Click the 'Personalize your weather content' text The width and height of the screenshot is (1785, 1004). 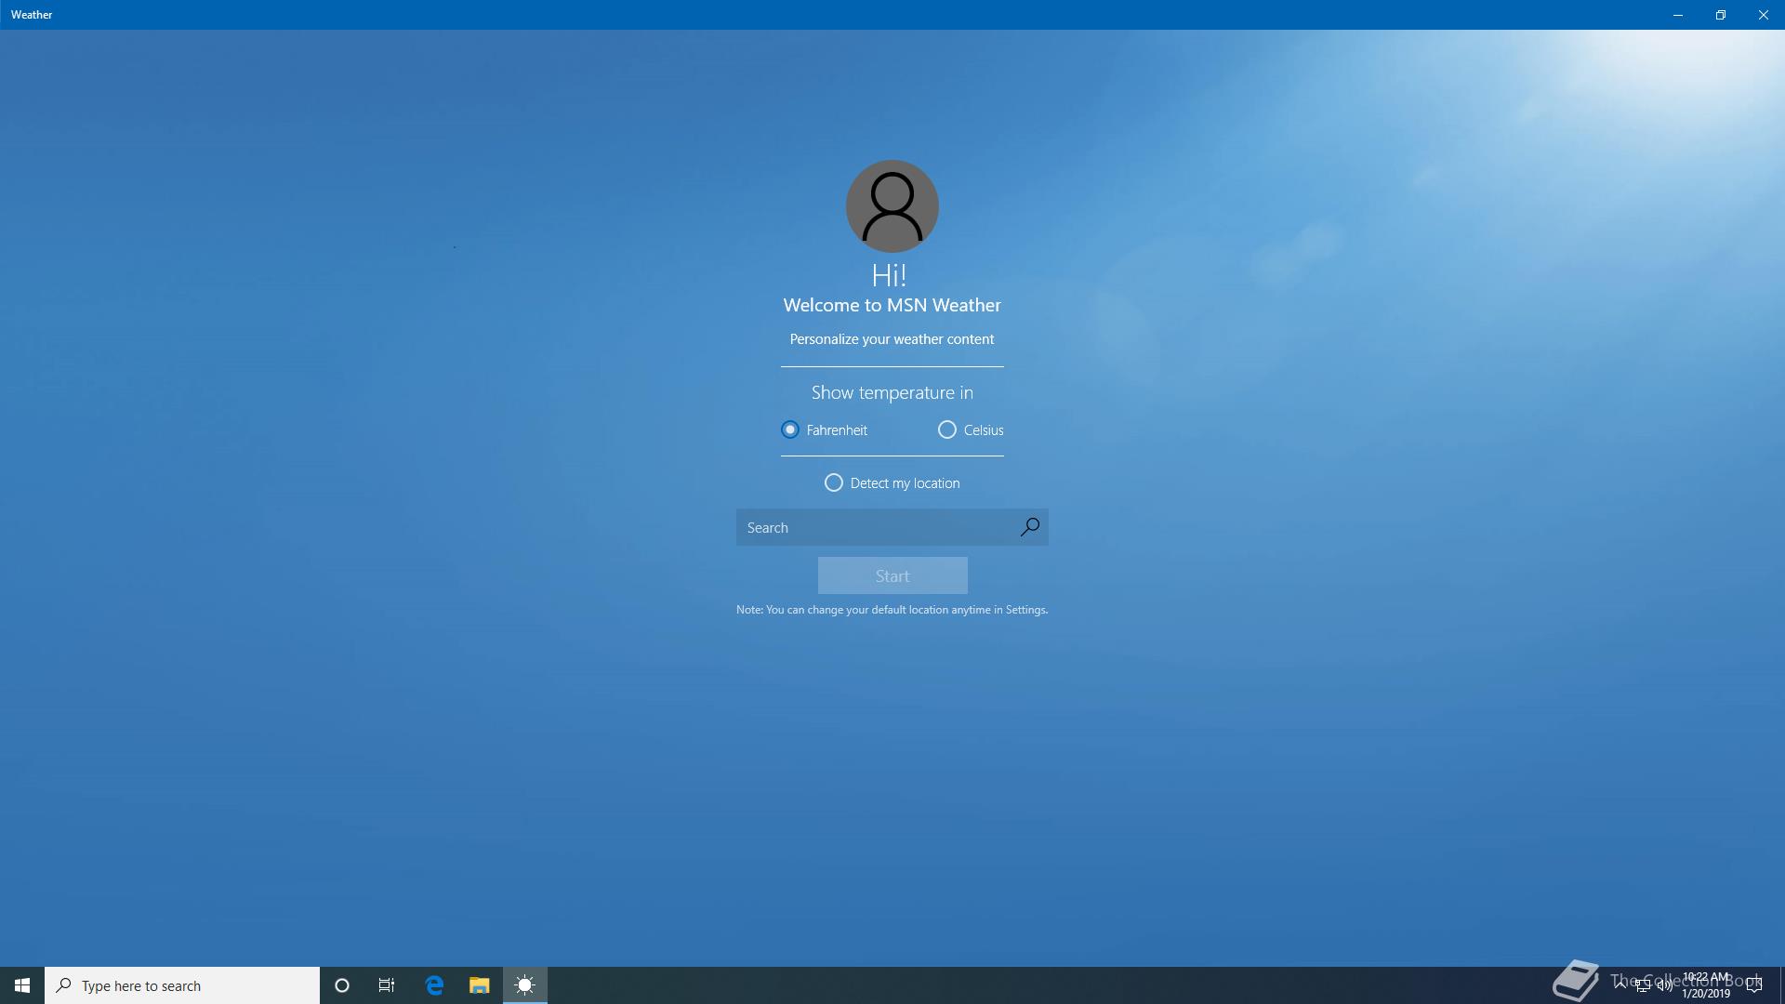tap(892, 339)
